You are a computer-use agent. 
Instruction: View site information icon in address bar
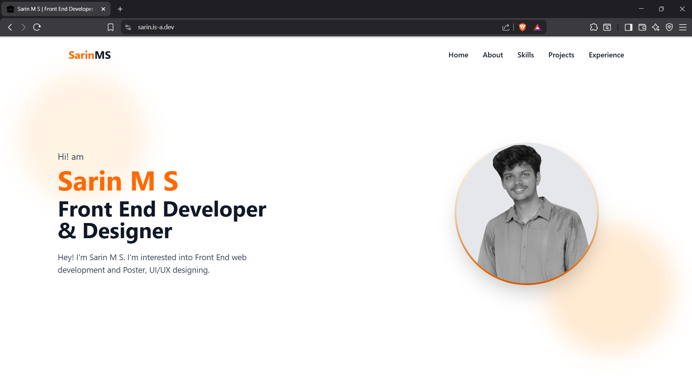[x=128, y=27]
